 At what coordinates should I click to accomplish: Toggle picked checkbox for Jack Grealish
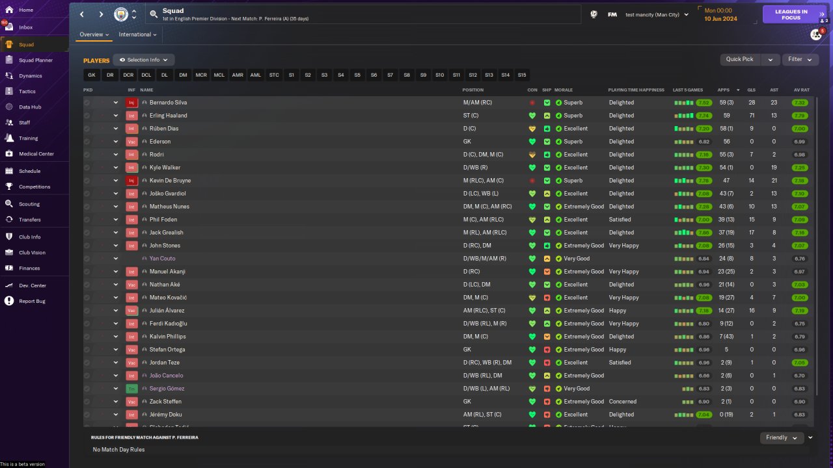[87, 233]
